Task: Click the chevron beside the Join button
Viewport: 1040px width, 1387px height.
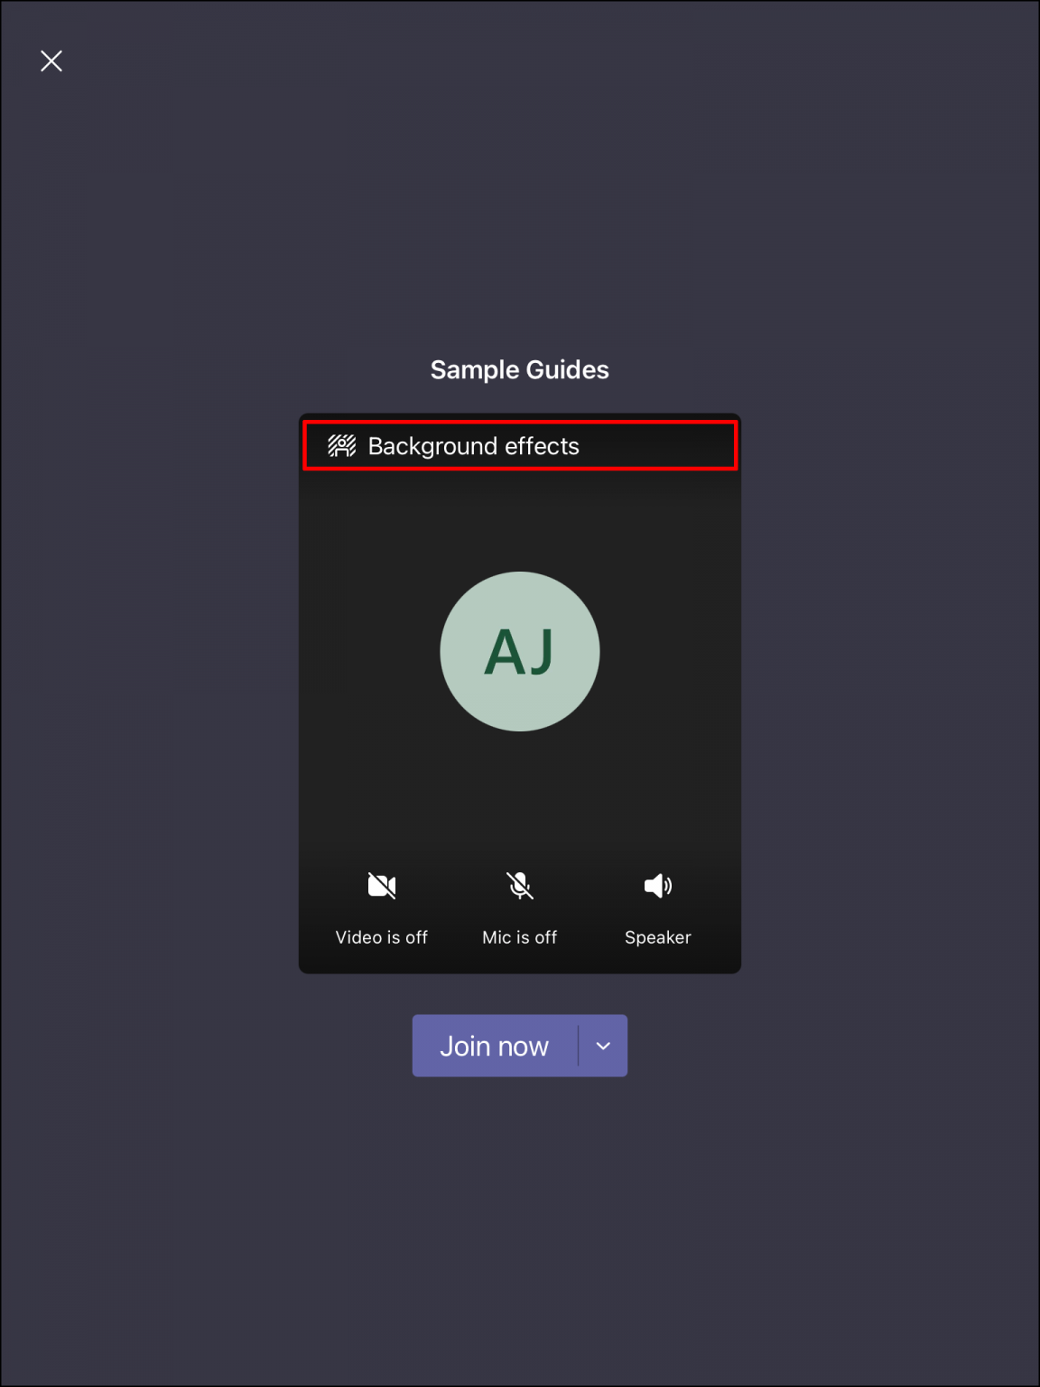Action: point(602,1045)
